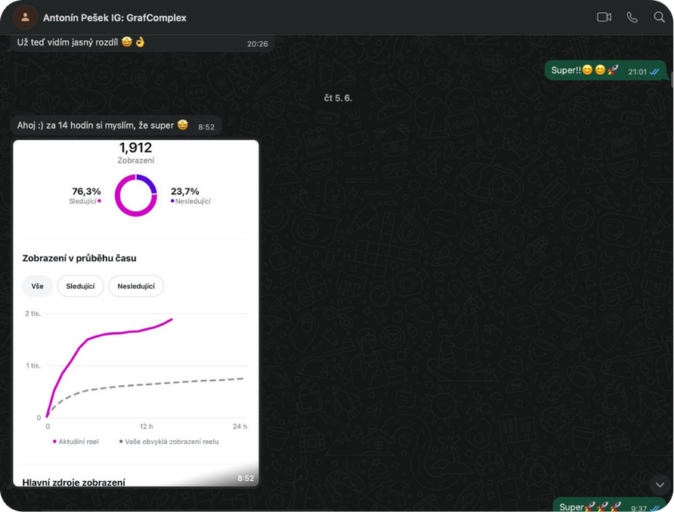
Task: Start a video call with Antonín Pešek
Action: 604,17
